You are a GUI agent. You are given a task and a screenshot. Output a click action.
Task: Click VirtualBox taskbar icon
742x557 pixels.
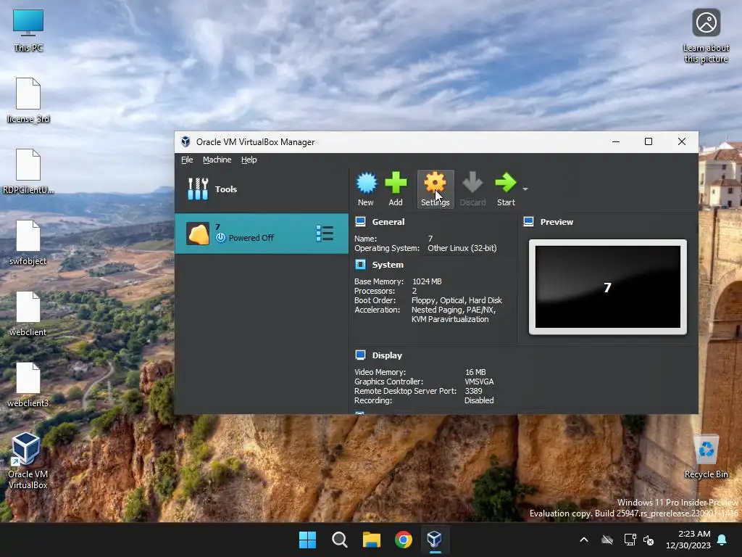coord(435,540)
